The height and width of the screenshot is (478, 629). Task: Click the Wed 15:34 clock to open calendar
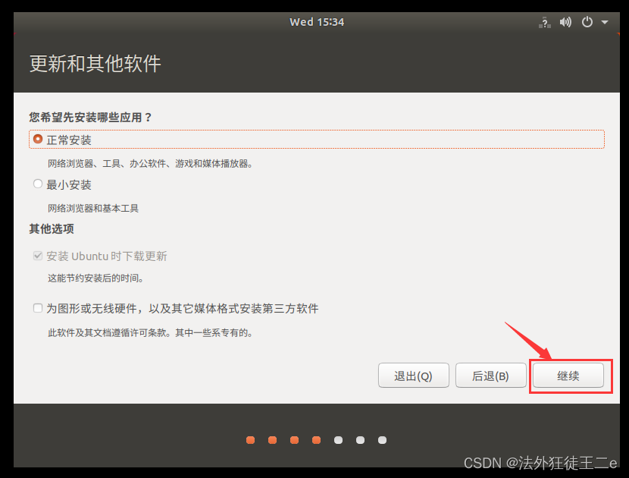[x=317, y=22]
